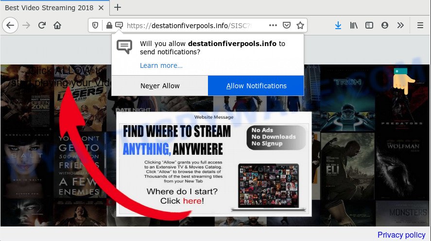Open the Firefox hamburger menu
This screenshot has height=241, width=431.
click(x=420, y=26)
